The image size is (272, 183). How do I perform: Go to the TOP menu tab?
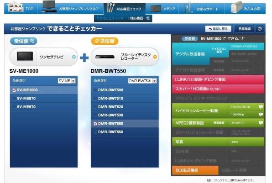[21, 9]
